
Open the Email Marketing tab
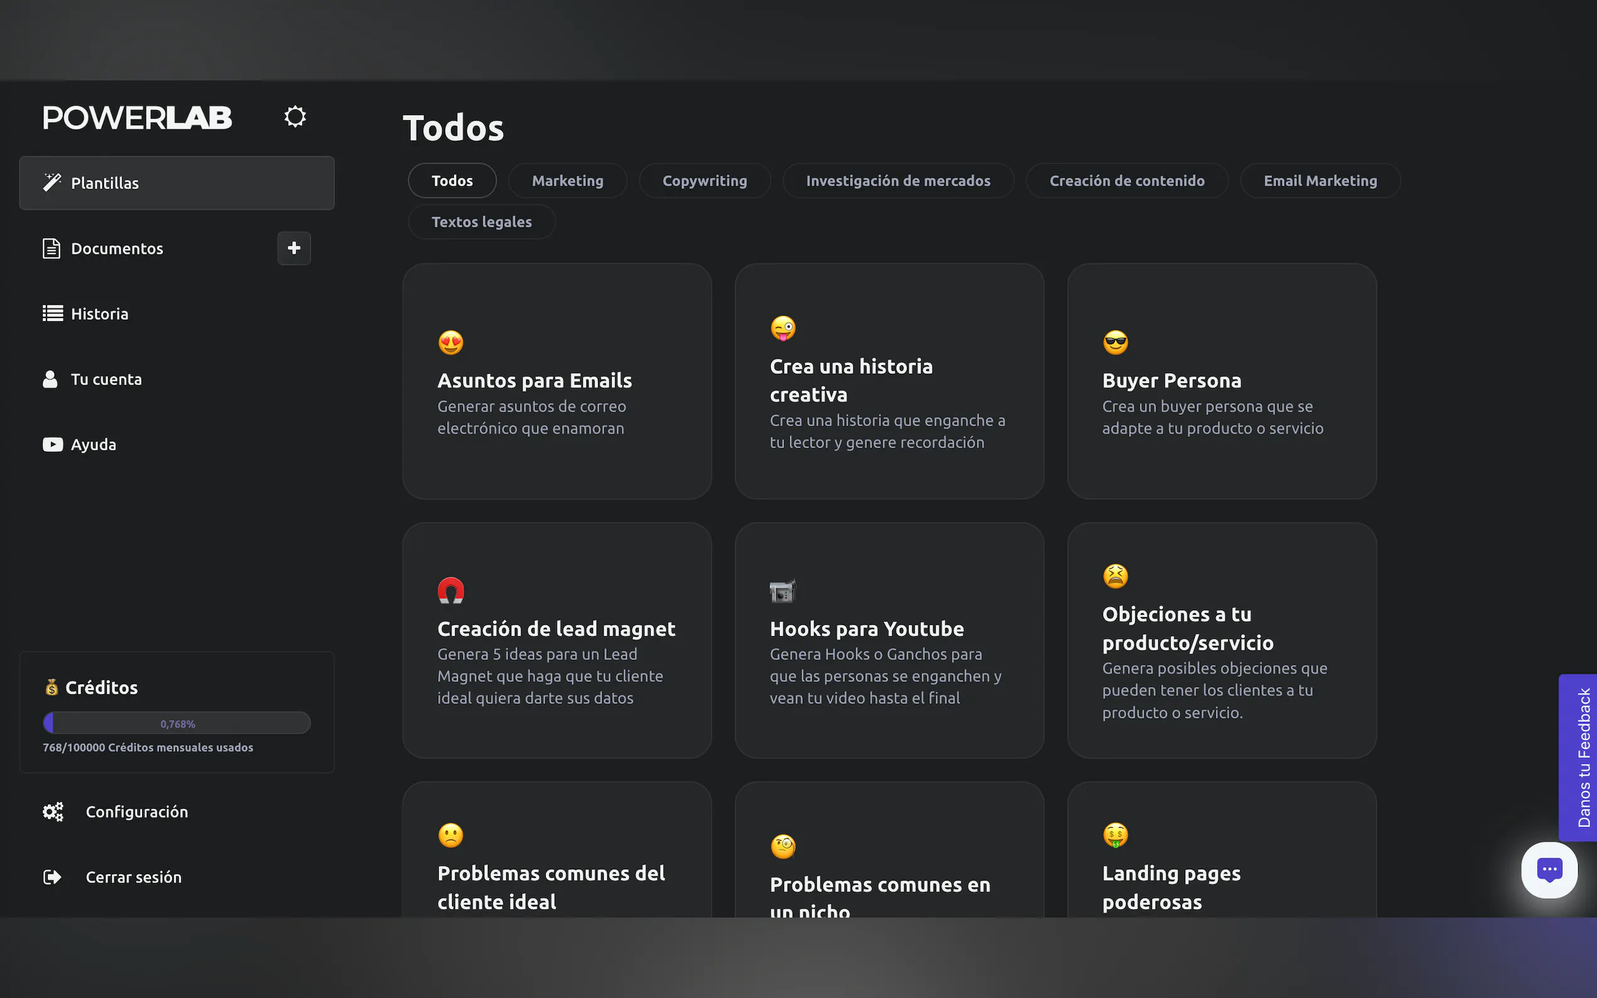coord(1320,181)
